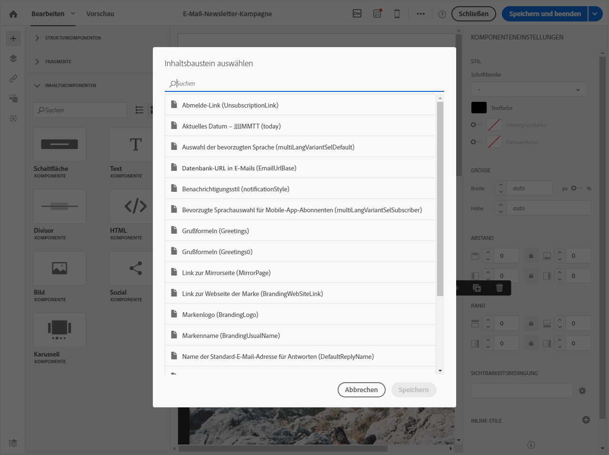Open Speichern und beenden dropdown arrow

pos(595,14)
